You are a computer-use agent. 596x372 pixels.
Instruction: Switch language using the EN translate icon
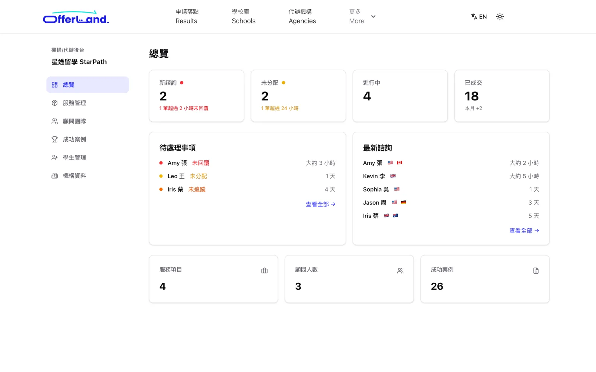pyautogui.click(x=479, y=16)
